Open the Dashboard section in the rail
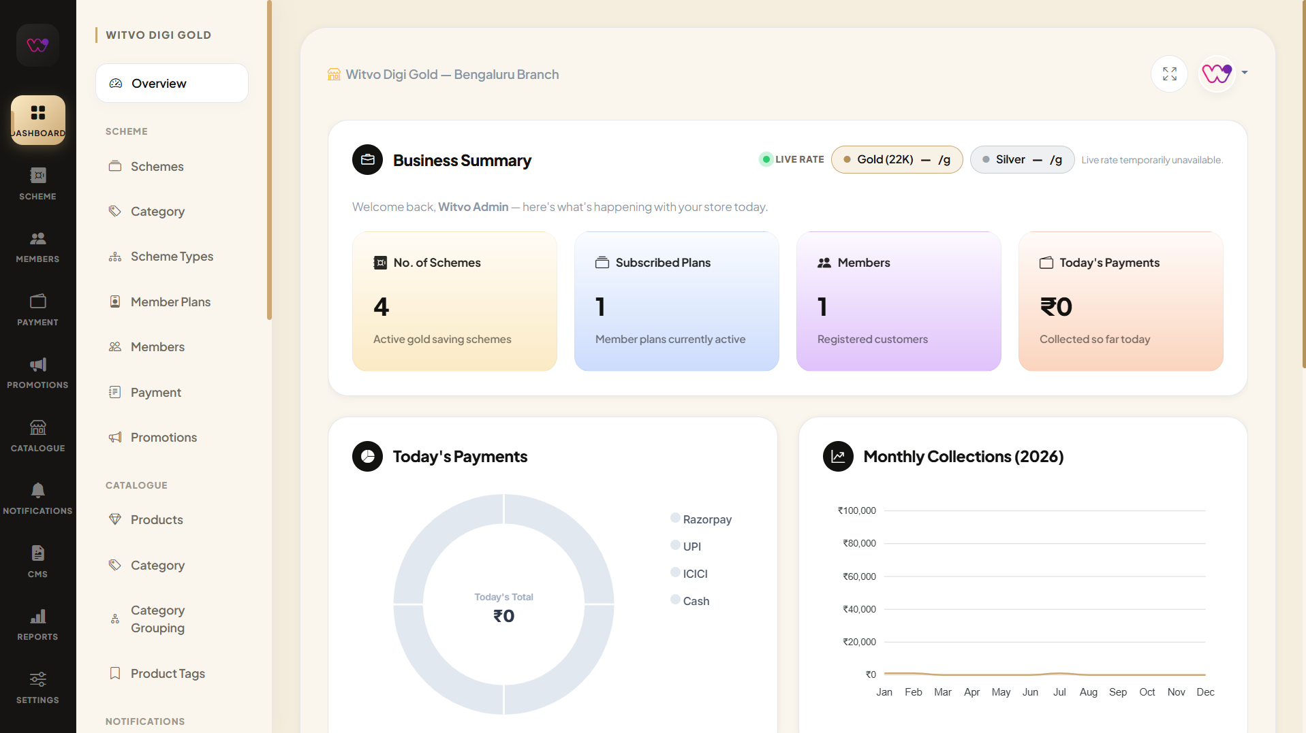 (37, 120)
